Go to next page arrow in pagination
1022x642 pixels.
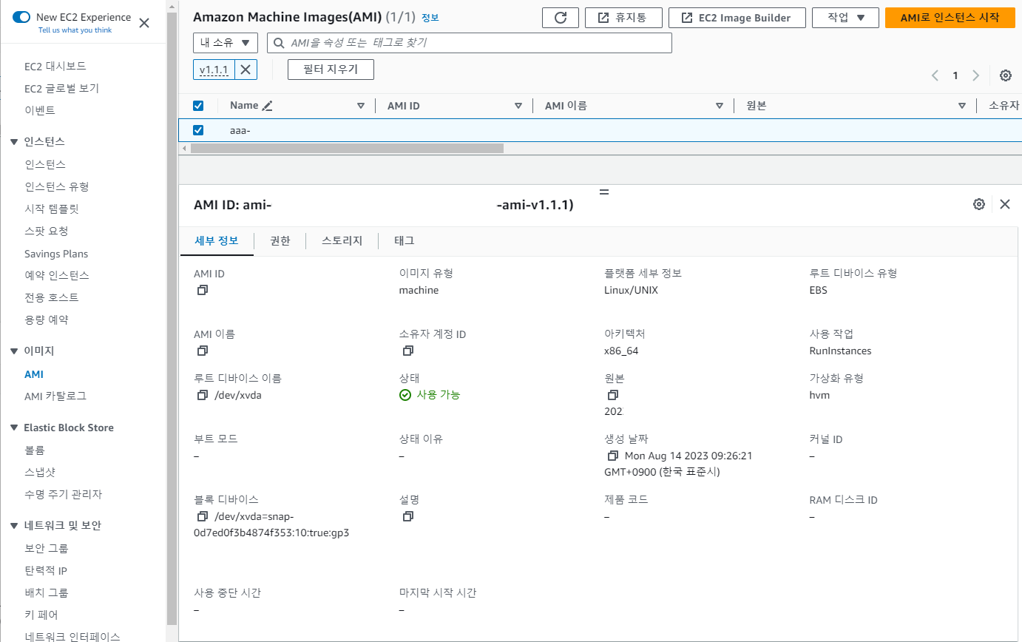click(x=975, y=75)
